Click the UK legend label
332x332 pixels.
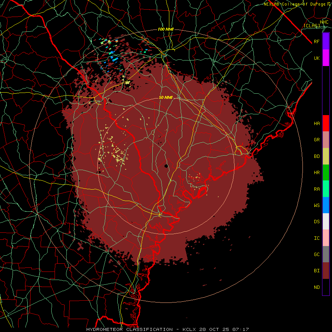[317, 58]
